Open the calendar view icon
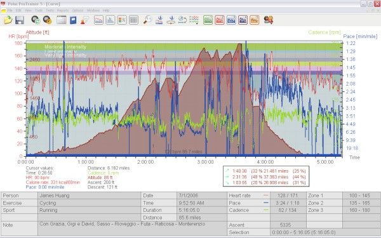The image size is (381, 238). click(62, 20)
